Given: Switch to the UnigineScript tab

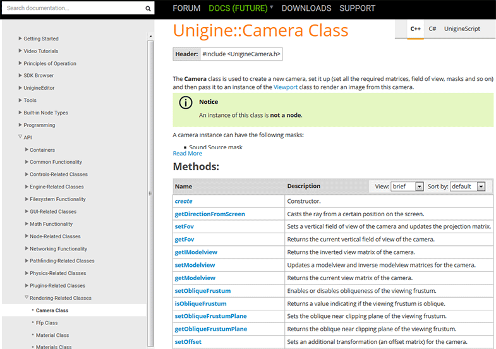Looking at the screenshot, I should point(462,29).
